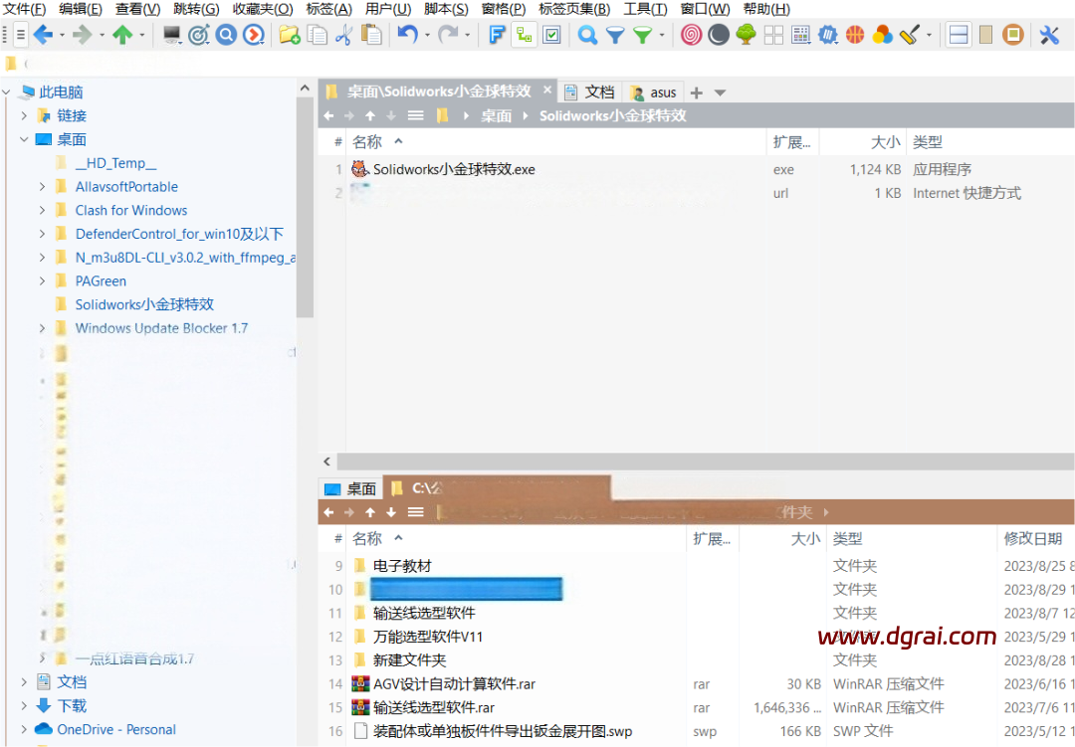Toggle the checkbox selection toolbar button
The width and height of the screenshot is (1075, 747).
(551, 35)
